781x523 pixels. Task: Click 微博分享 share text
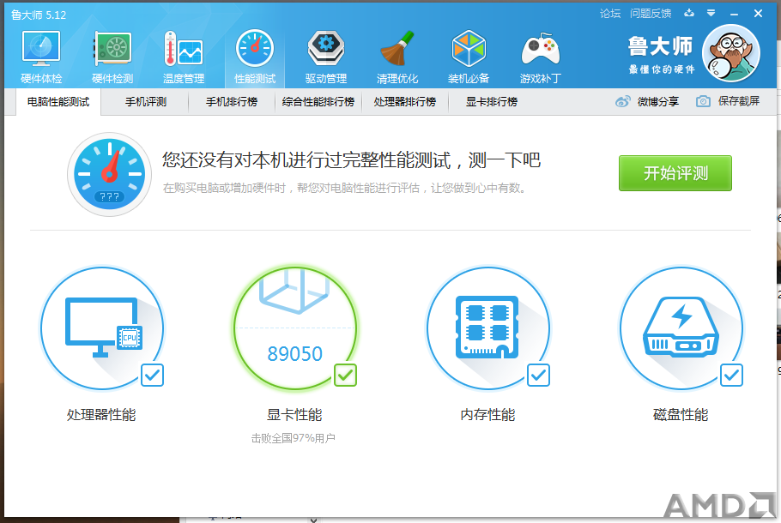tap(658, 101)
